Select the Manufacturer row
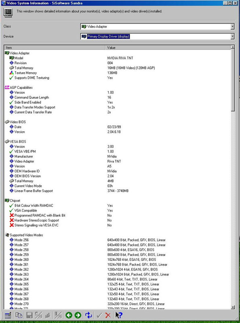Image resolution: width=240 pixels, height=323 pixels. coord(117,156)
